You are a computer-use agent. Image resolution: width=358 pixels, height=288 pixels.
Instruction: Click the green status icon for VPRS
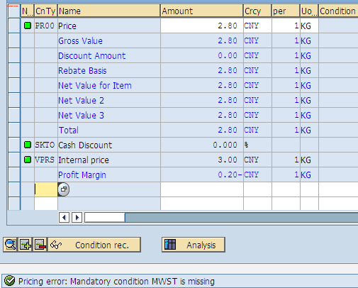(28, 160)
